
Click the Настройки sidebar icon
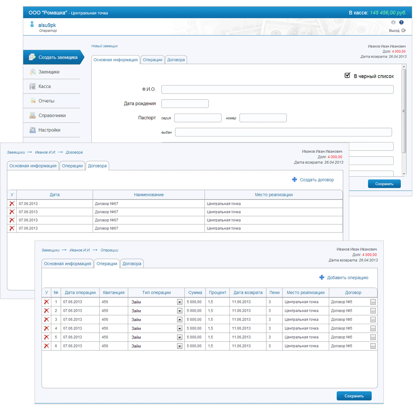pyautogui.click(x=33, y=130)
